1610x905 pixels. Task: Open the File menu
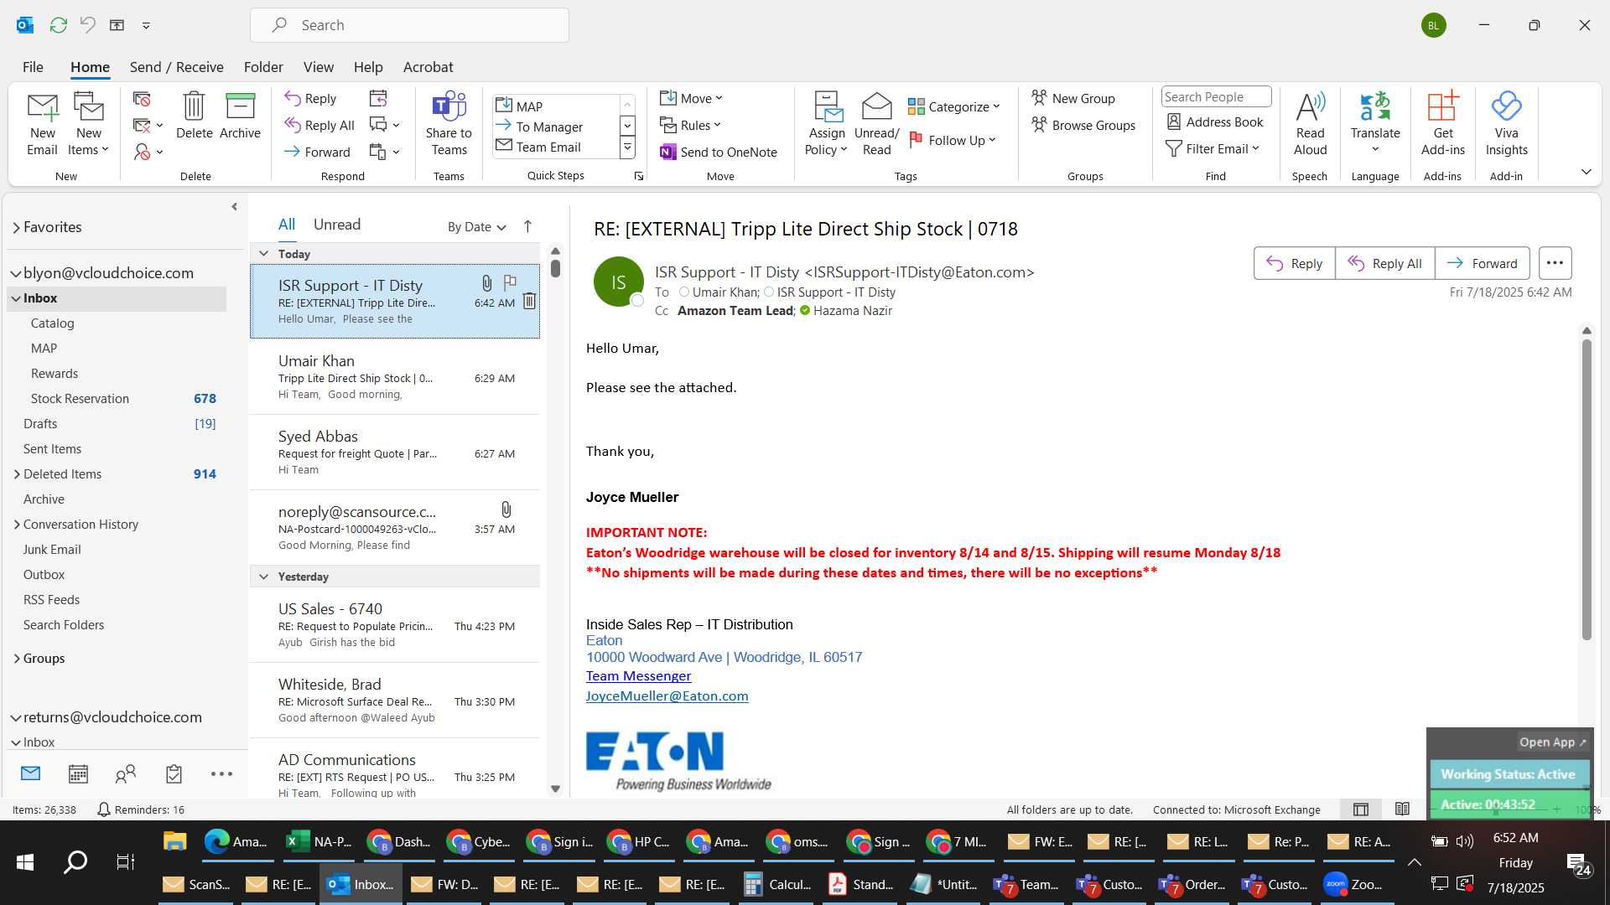33,67
